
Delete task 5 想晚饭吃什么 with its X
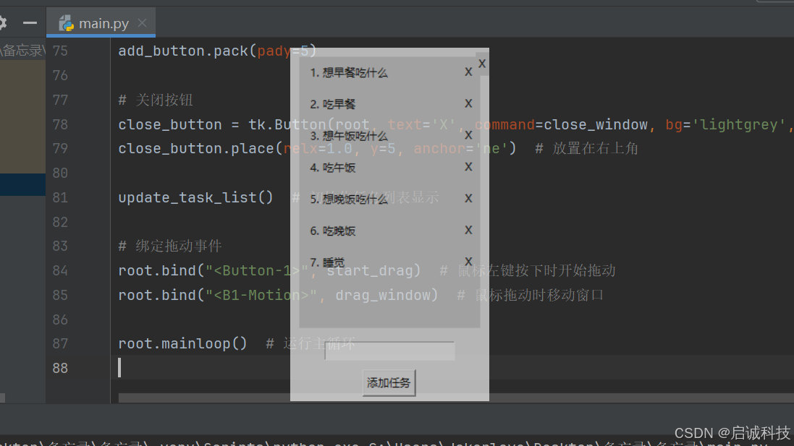pyautogui.click(x=468, y=198)
